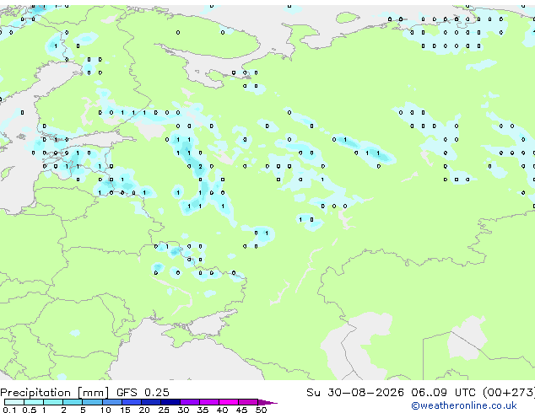The height and width of the screenshot is (413, 535).
Task: Click the "Su 30-08-2026" date text
Action: [355, 393]
